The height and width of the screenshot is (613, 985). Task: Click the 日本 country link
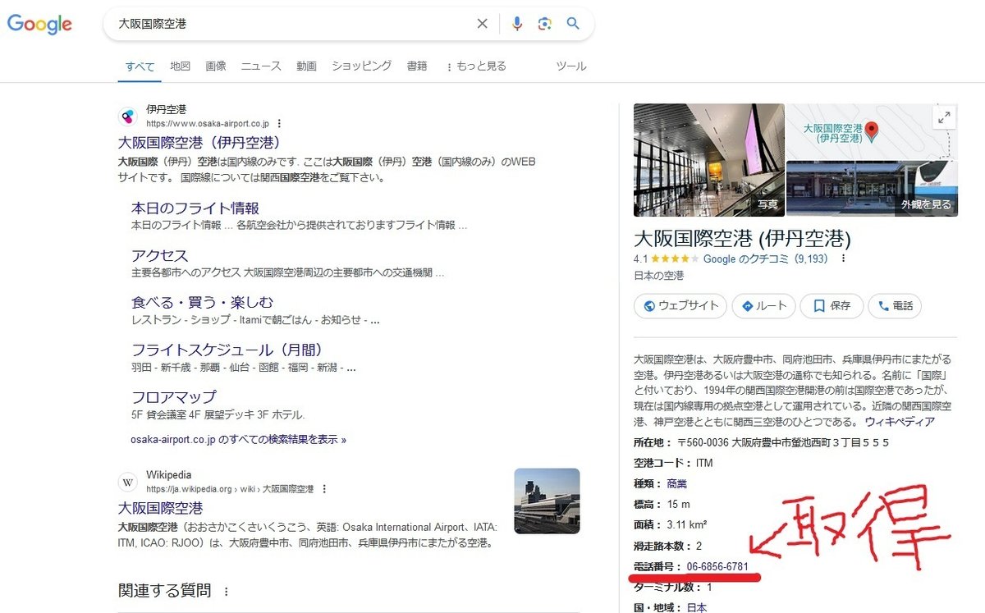pos(696,607)
